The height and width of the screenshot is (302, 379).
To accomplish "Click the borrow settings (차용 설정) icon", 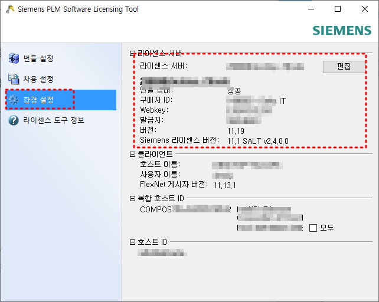I will (14, 79).
